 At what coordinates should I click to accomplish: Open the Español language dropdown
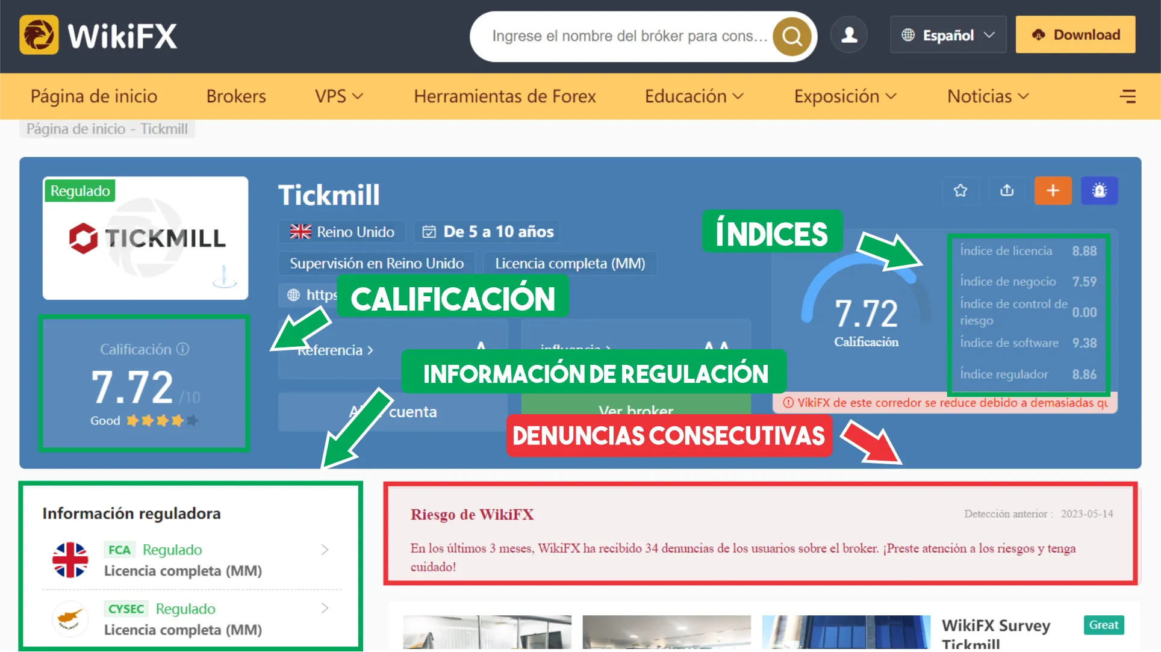(948, 35)
